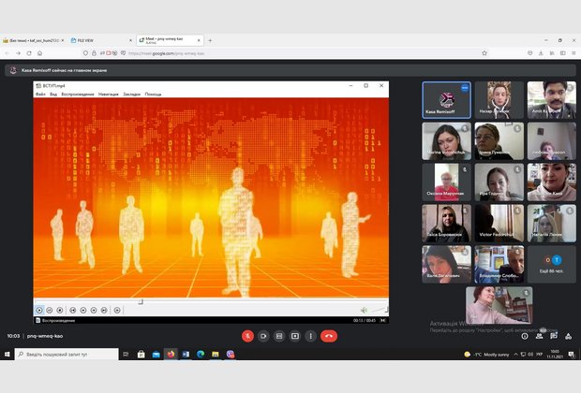Open the Закладки menu

pos(131,94)
